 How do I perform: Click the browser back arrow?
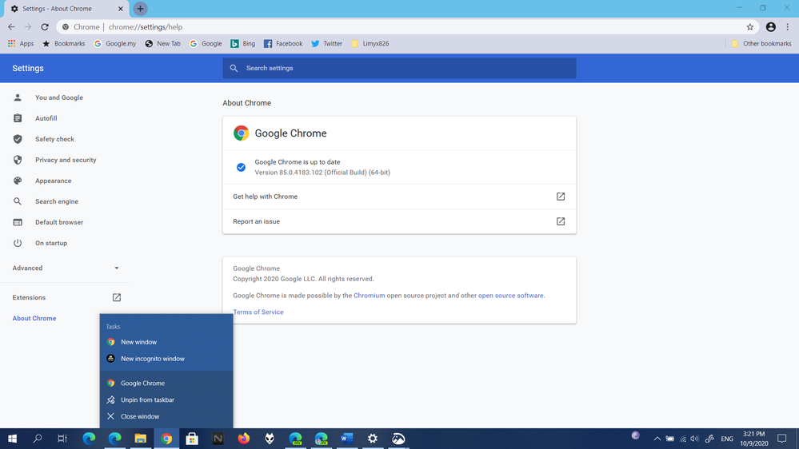point(11,27)
